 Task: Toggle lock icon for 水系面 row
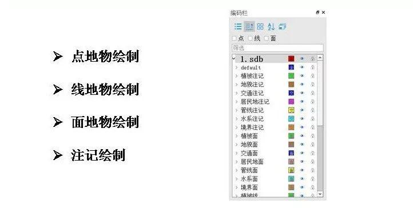pyautogui.click(x=313, y=179)
